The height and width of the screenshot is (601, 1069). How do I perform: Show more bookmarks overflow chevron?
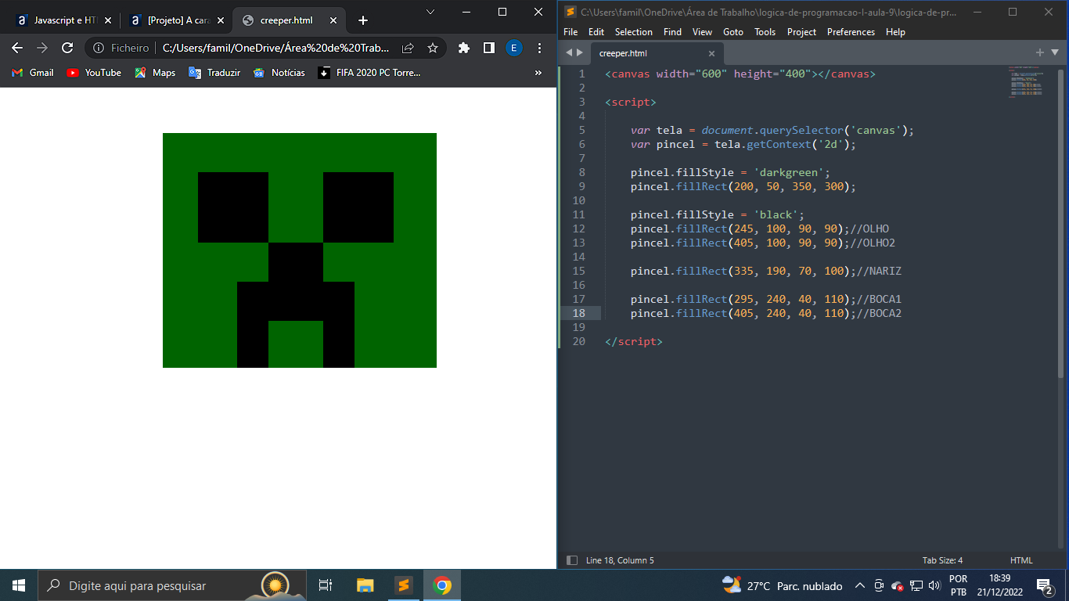coord(538,73)
